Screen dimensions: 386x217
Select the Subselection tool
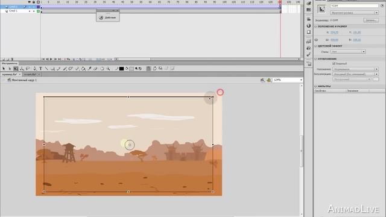point(10,69)
